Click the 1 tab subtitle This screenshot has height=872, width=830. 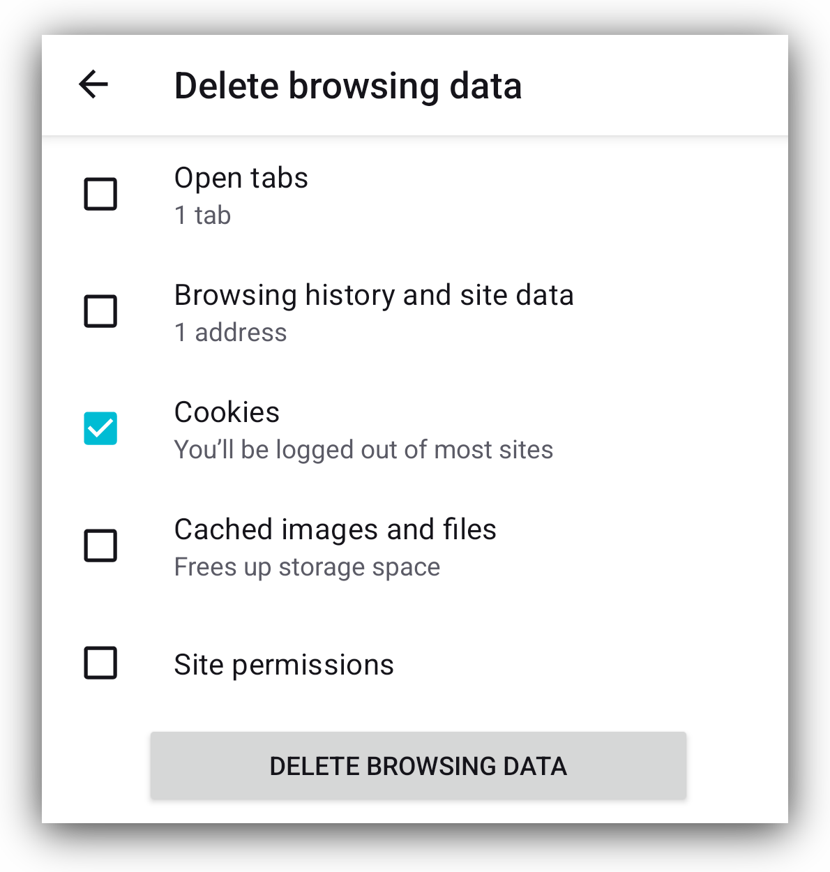[202, 215]
